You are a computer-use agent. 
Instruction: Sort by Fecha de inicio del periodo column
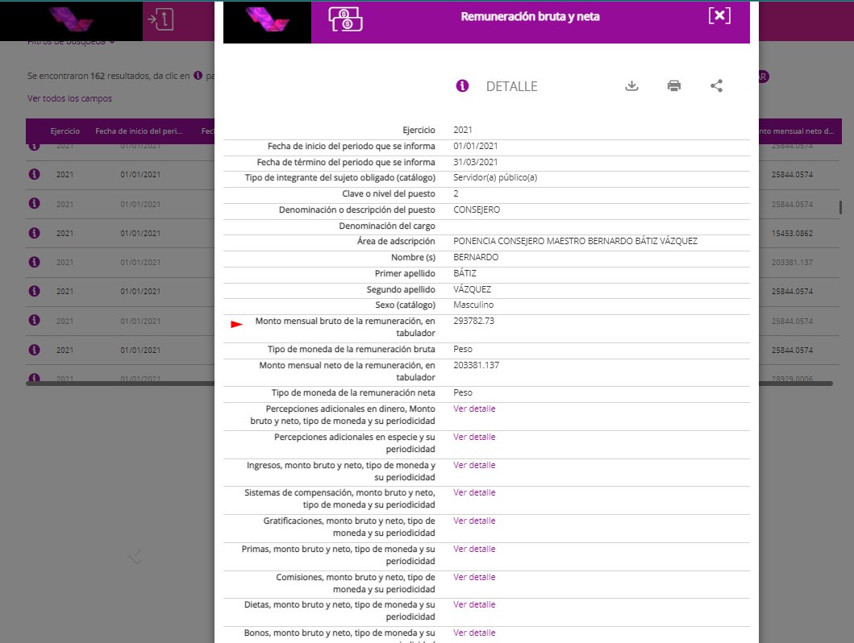tap(139, 131)
